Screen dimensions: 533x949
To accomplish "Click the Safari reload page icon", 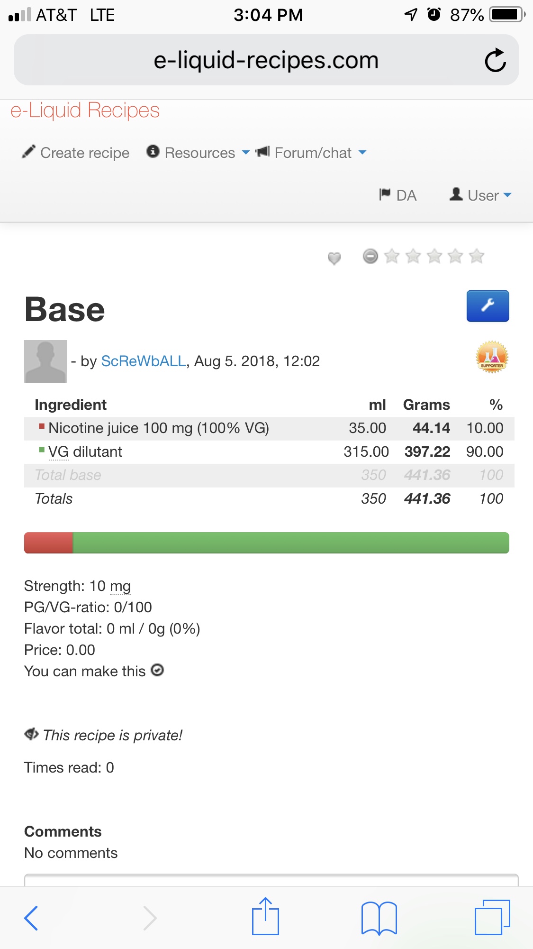I will (495, 60).
